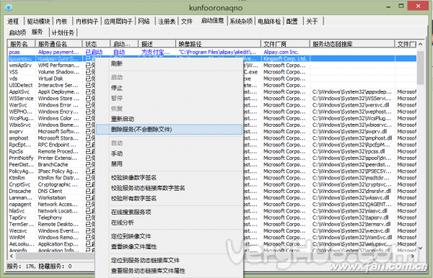The image size is (433, 278).
Task: Open the 电脑体检 tab
Action: (269, 21)
